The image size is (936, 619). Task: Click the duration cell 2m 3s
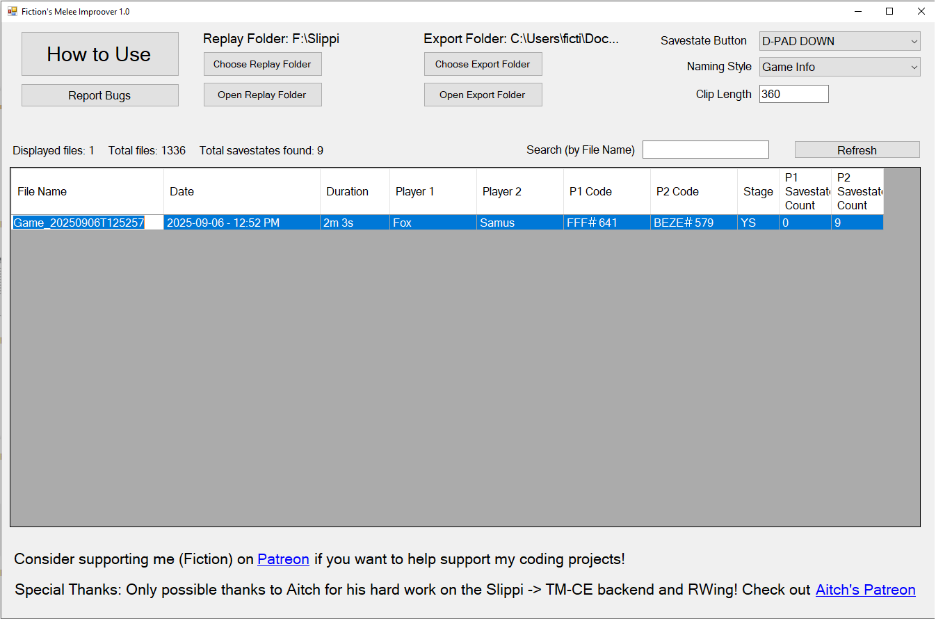pyautogui.click(x=355, y=223)
